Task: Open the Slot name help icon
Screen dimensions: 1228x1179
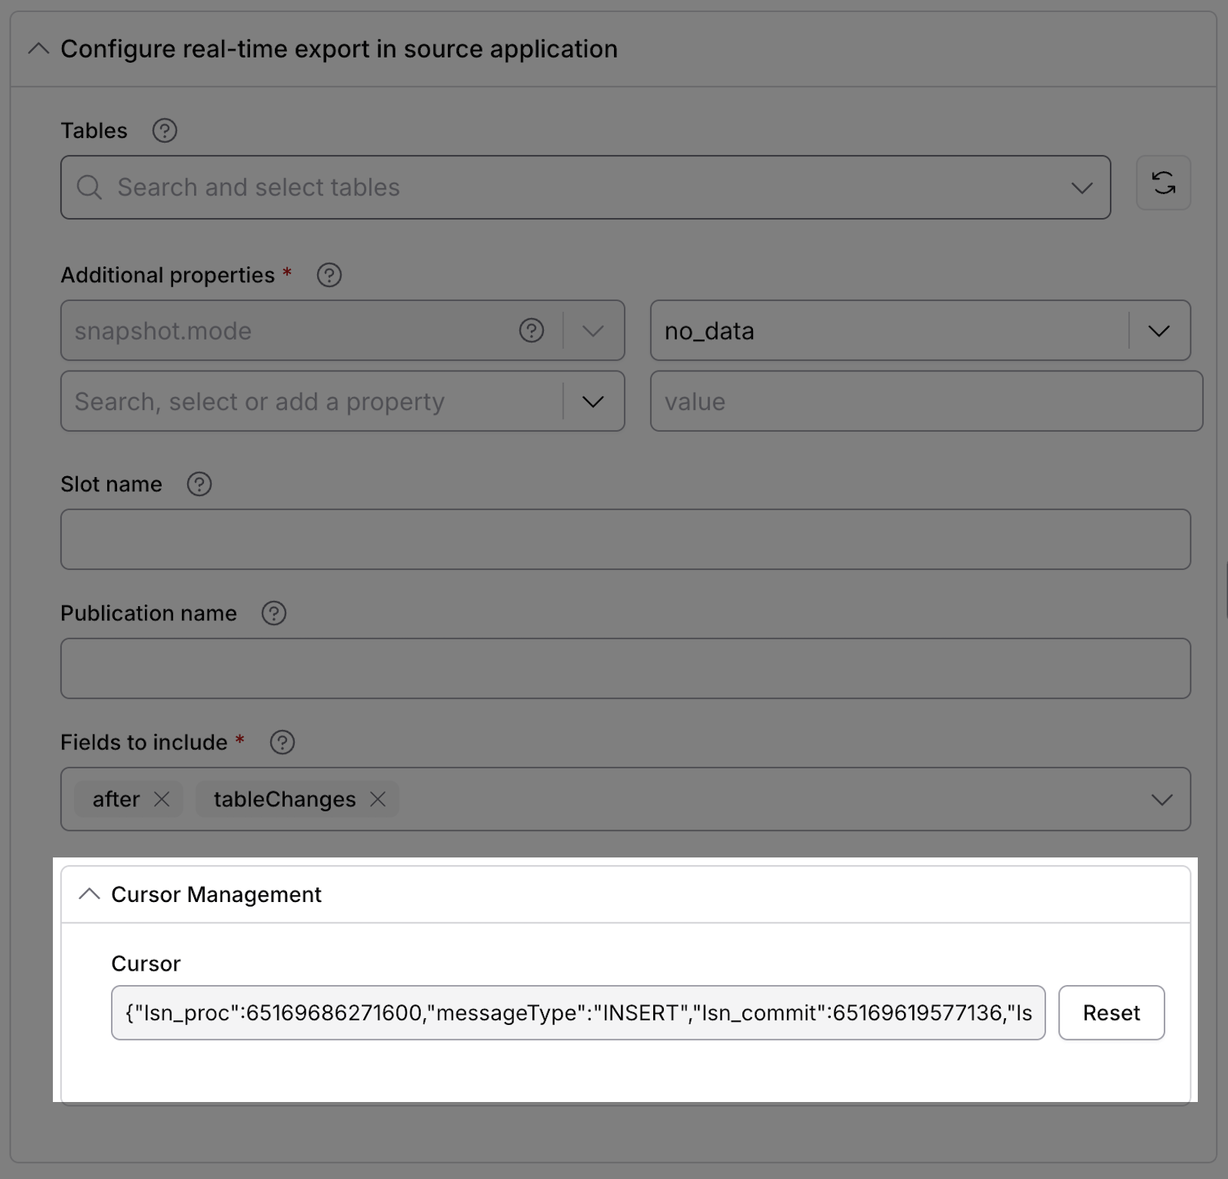Action: click(x=199, y=484)
